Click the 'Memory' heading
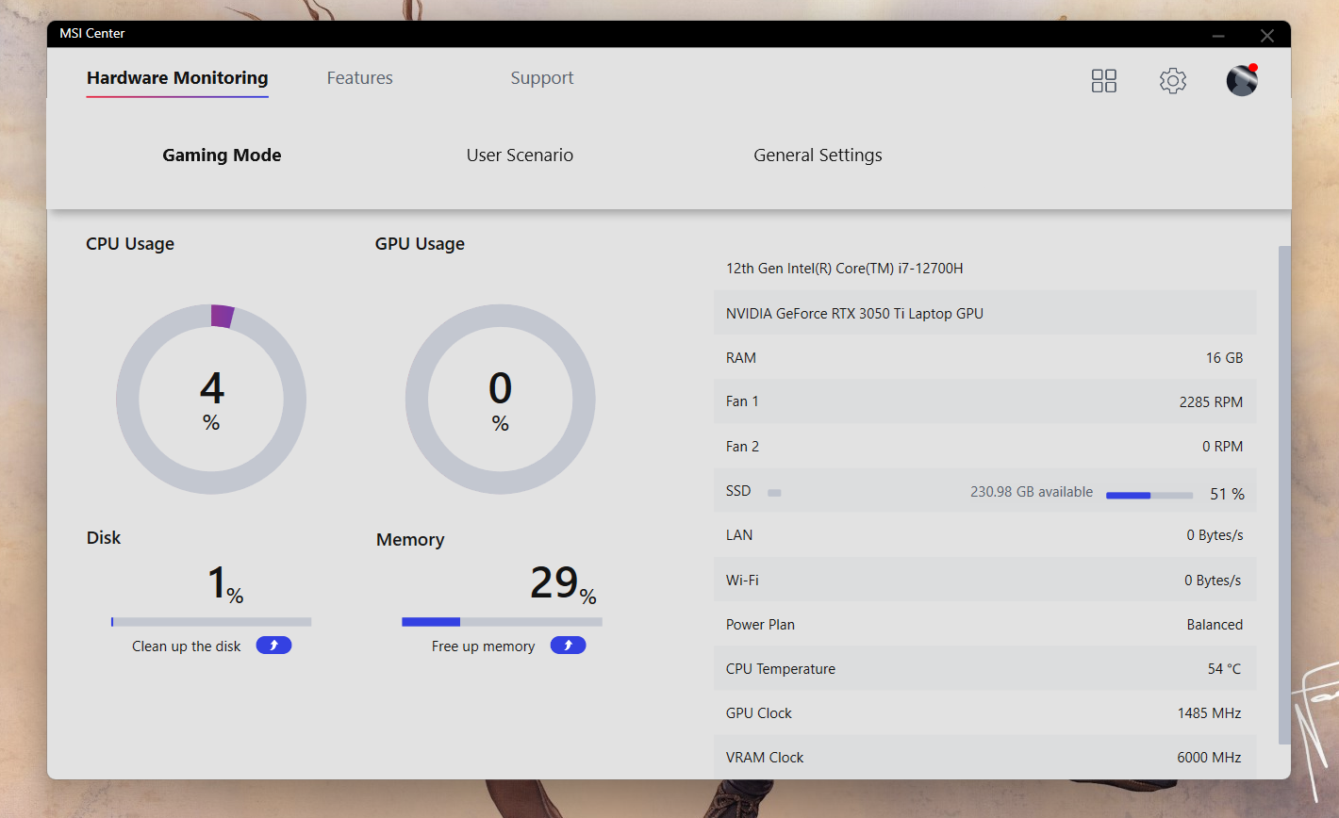Image resolution: width=1339 pixels, height=818 pixels. point(410,540)
